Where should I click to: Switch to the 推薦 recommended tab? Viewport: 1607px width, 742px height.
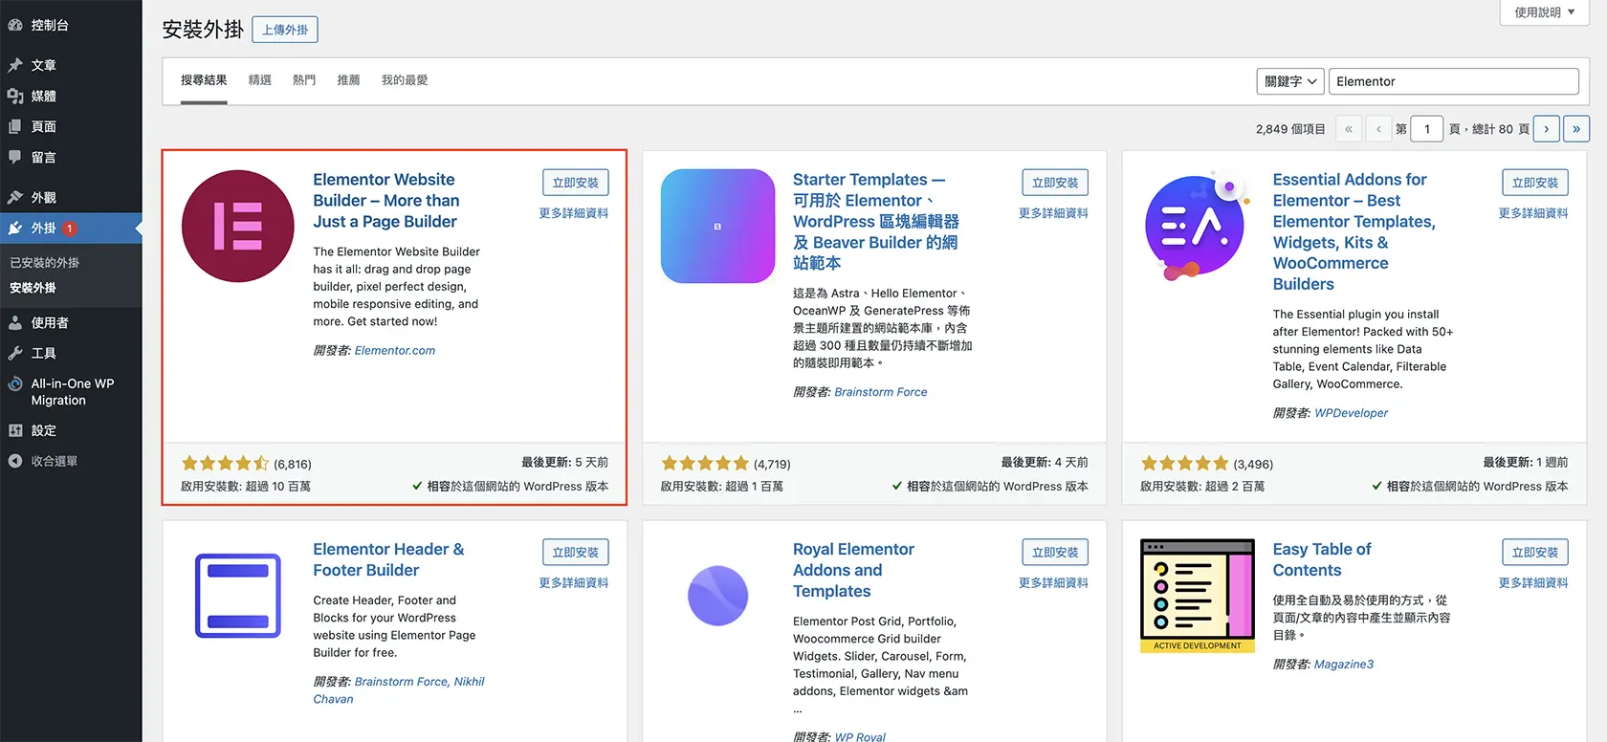click(x=349, y=80)
